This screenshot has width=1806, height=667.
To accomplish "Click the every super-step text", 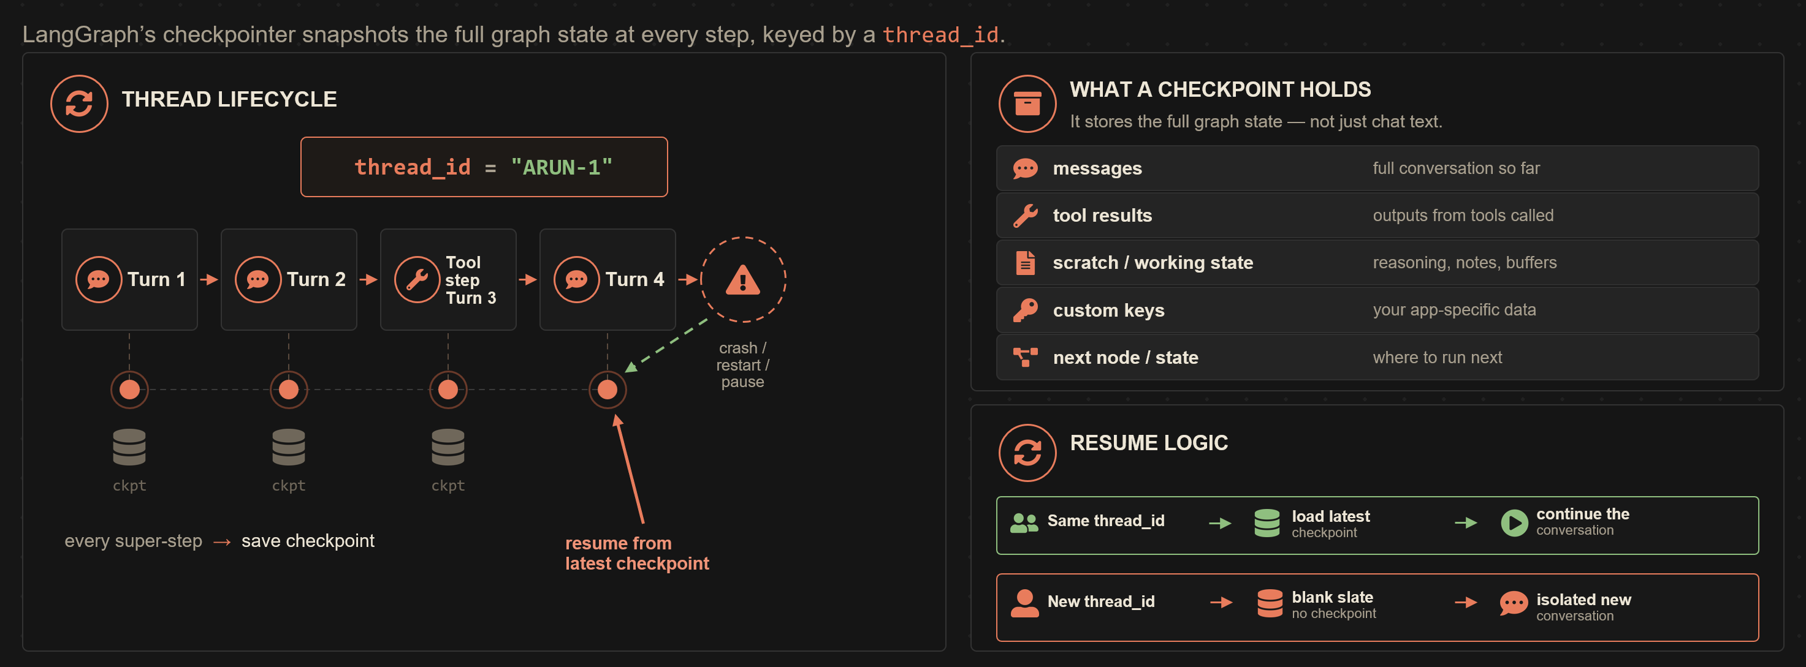I will click(x=133, y=541).
